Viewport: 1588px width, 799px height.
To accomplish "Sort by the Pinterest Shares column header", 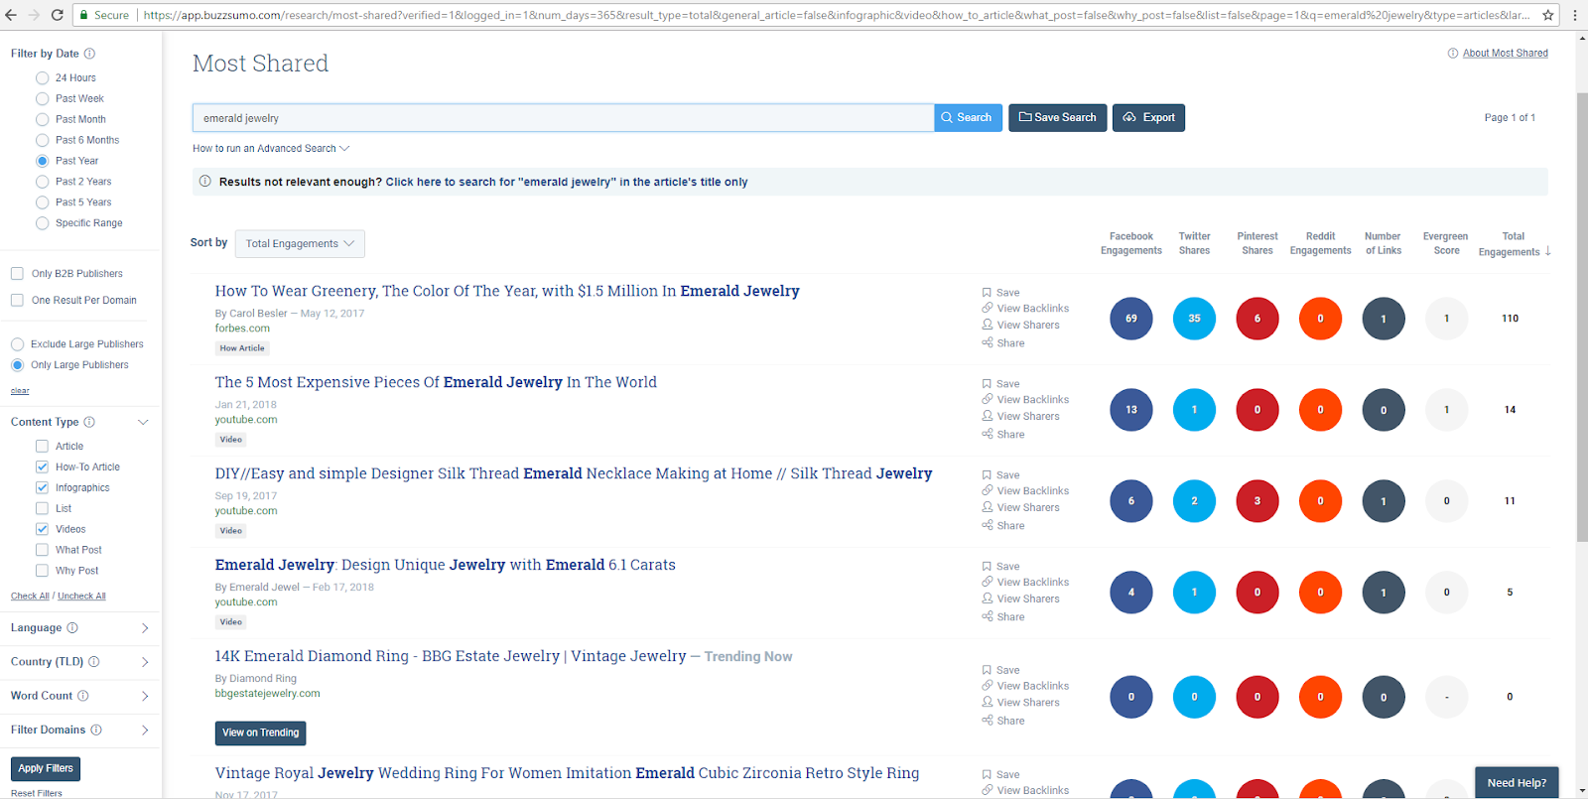I will (1257, 243).
